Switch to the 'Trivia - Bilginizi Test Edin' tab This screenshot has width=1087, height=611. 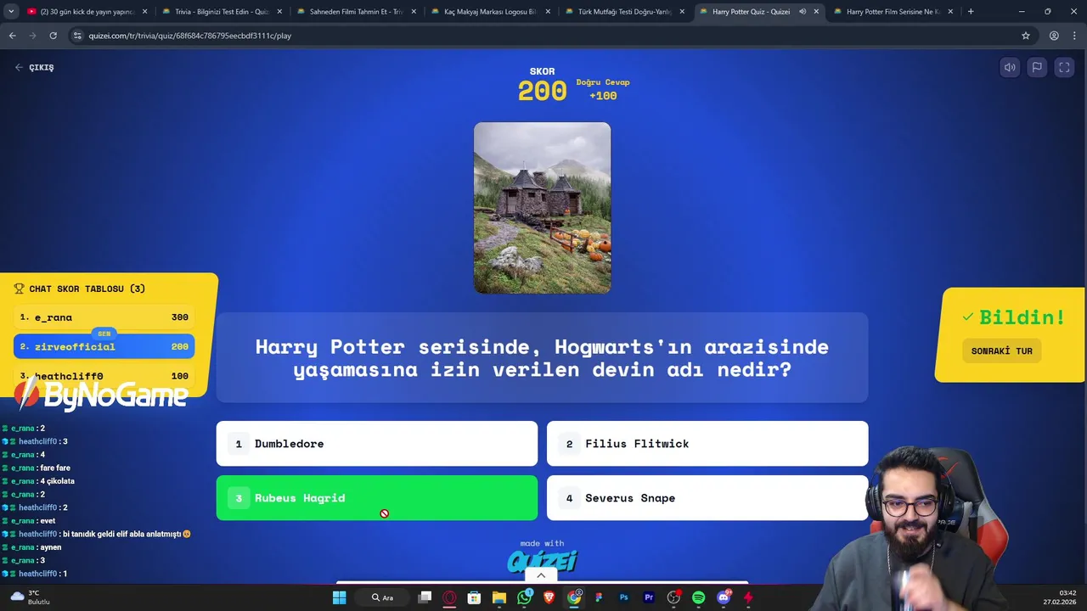pos(222,12)
